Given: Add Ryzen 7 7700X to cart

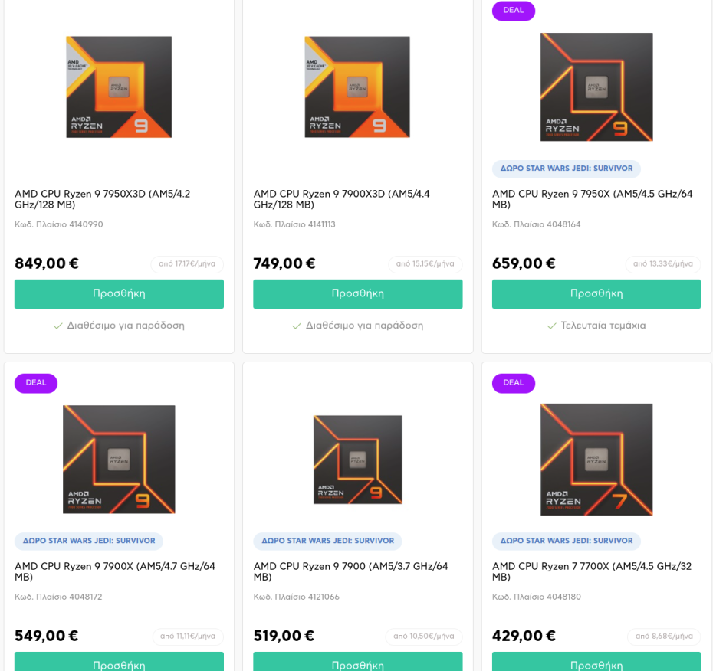Looking at the screenshot, I should tap(596, 663).
